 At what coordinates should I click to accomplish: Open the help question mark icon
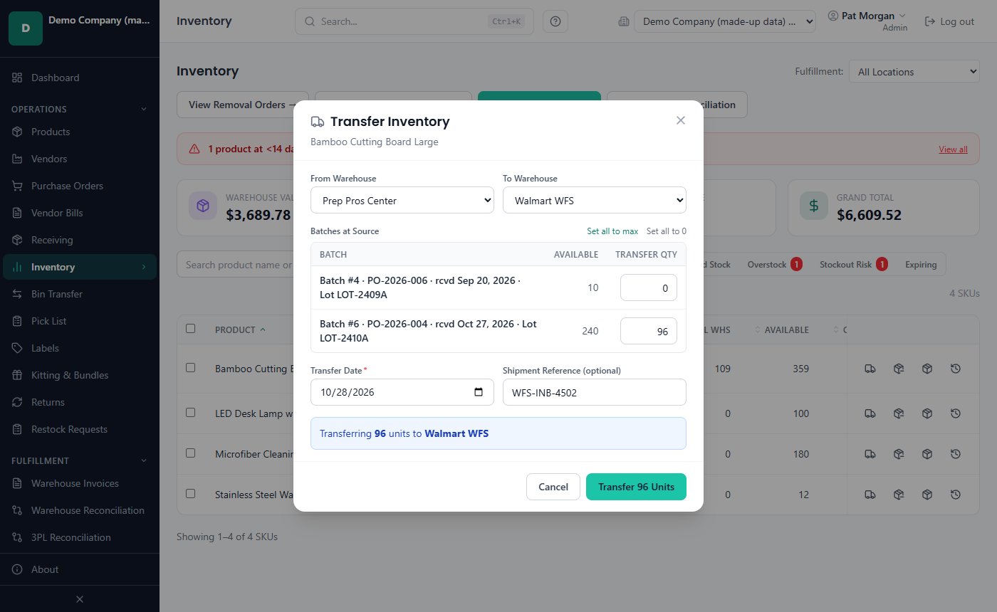click(x=555, y=21)
